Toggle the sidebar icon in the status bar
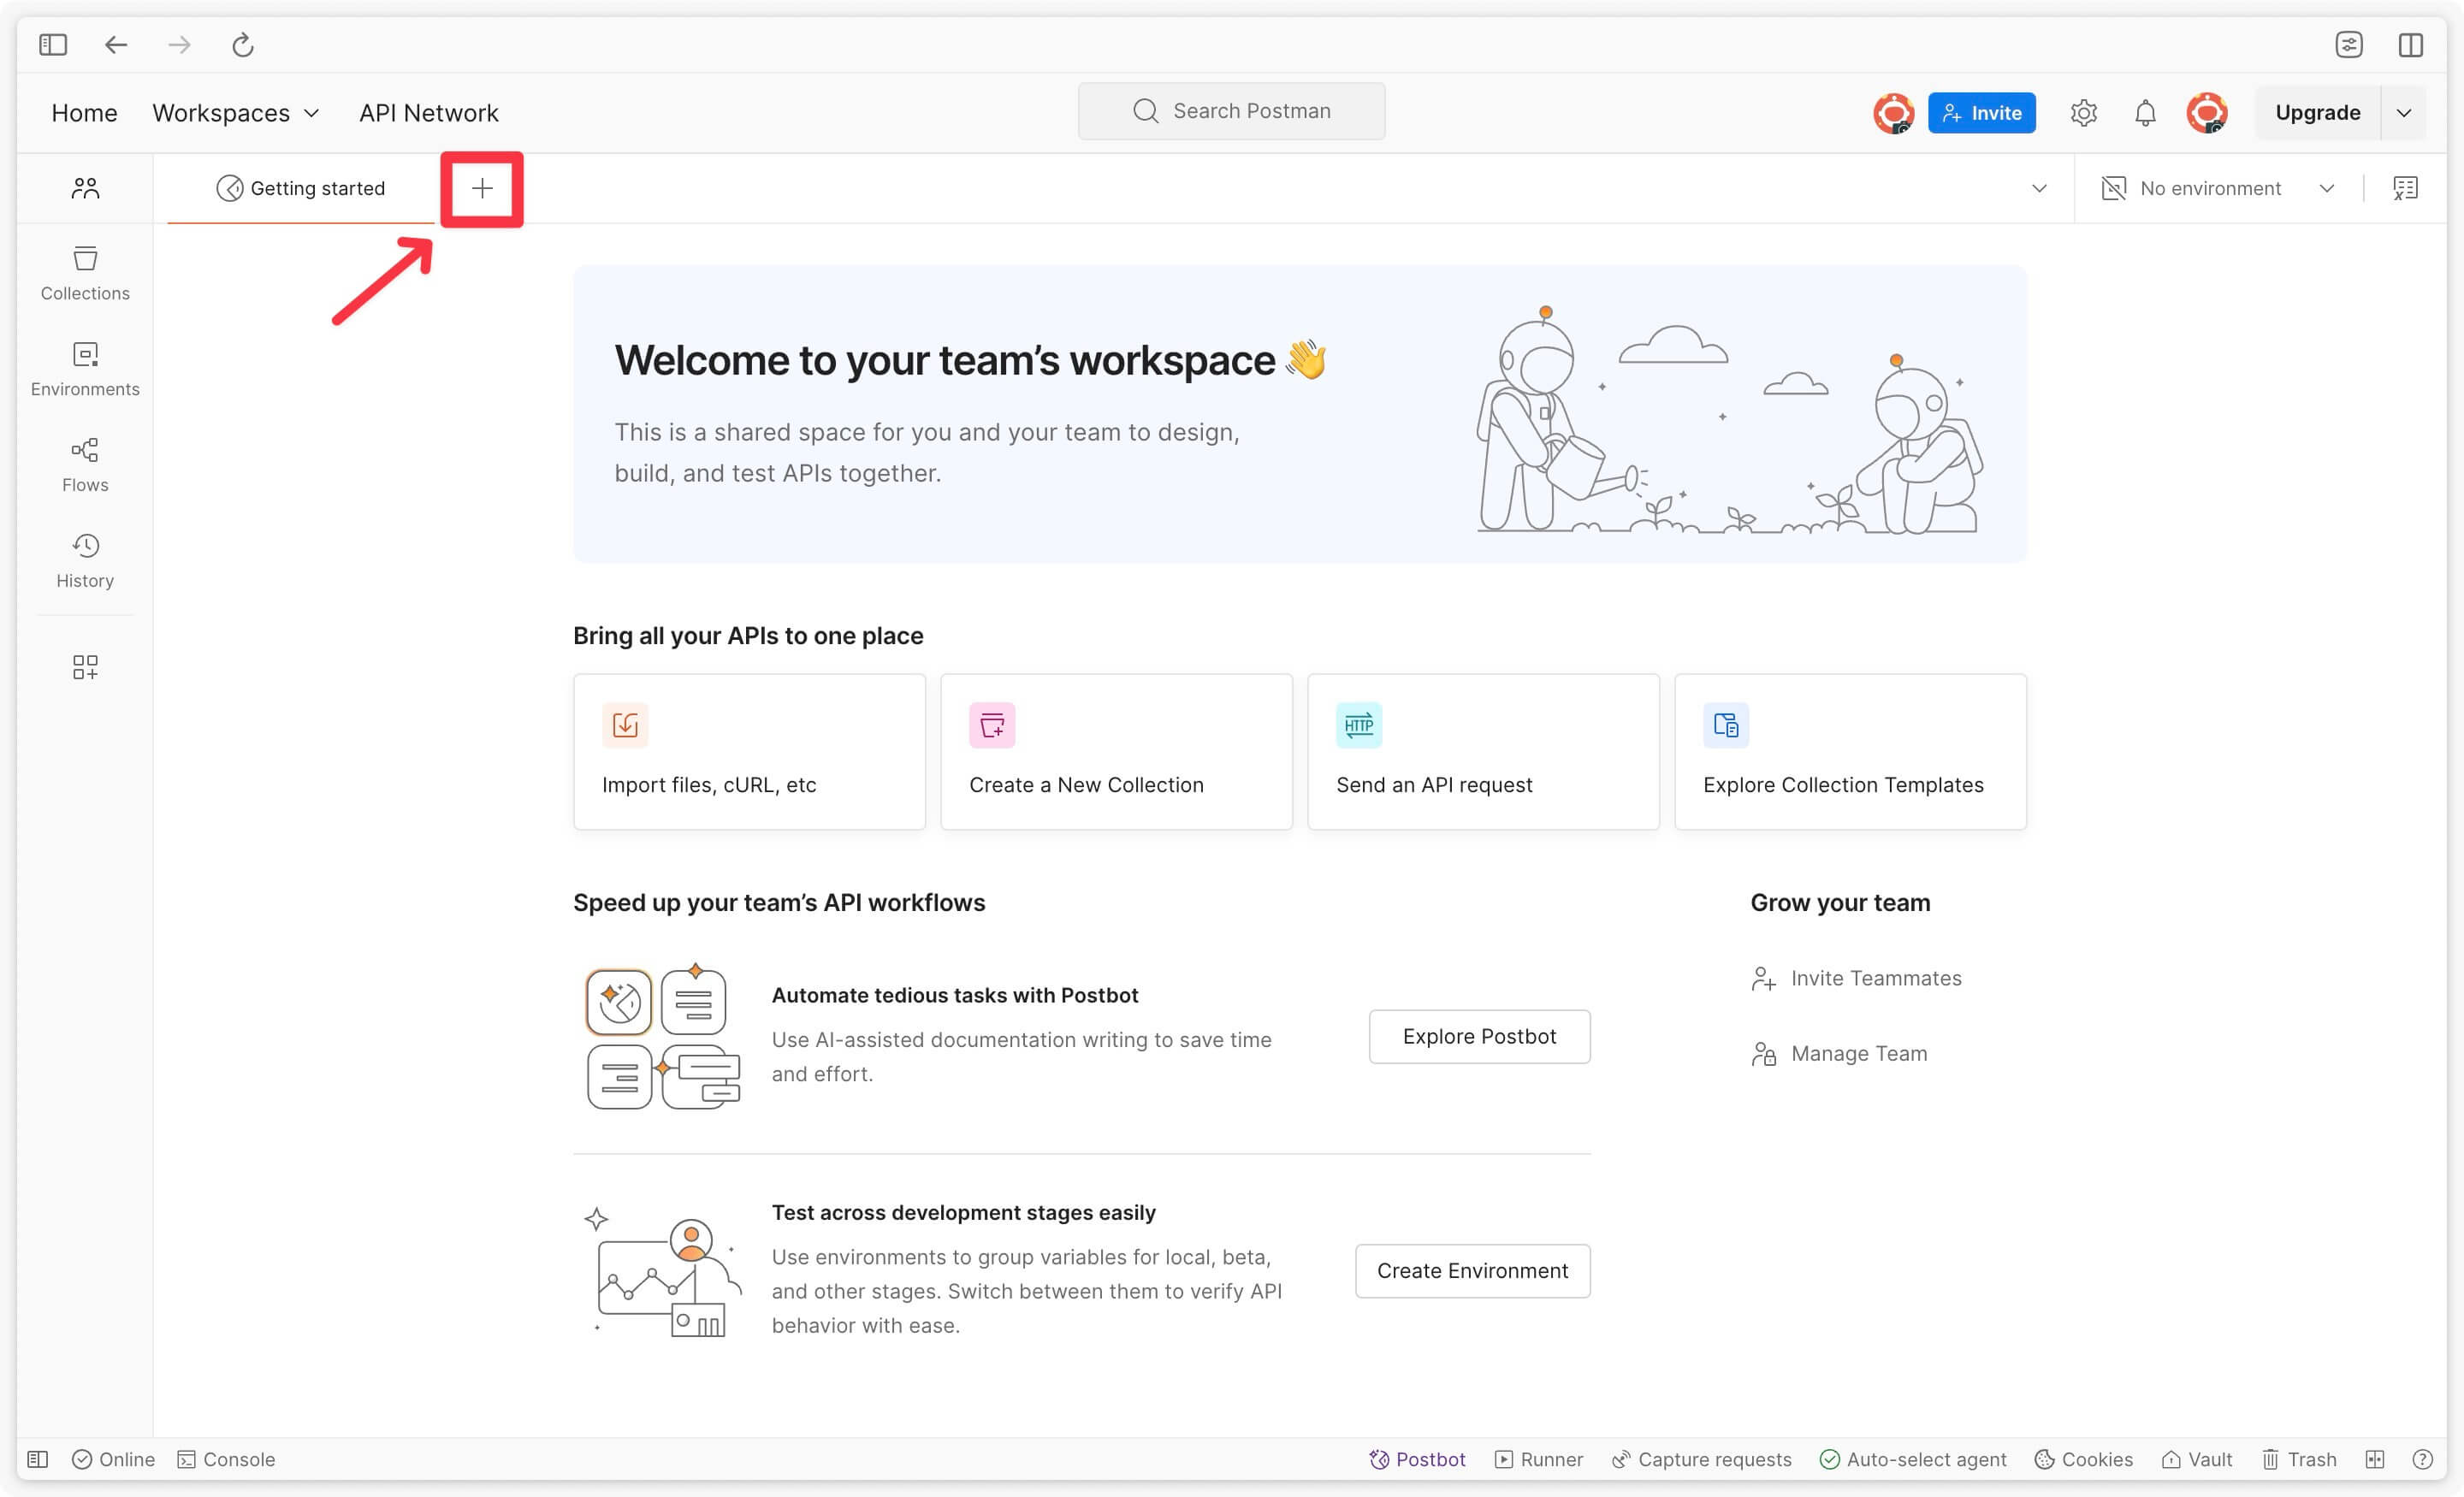The width and height of the screenshot is (2464, 1497). point(38,1459)
